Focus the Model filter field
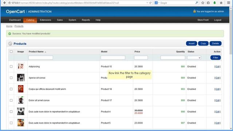 point(113,57)
